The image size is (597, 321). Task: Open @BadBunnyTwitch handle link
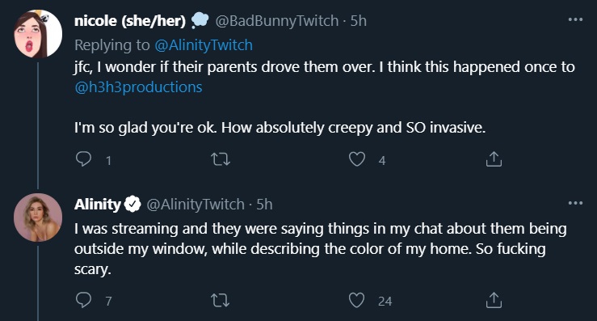point(277,20)
